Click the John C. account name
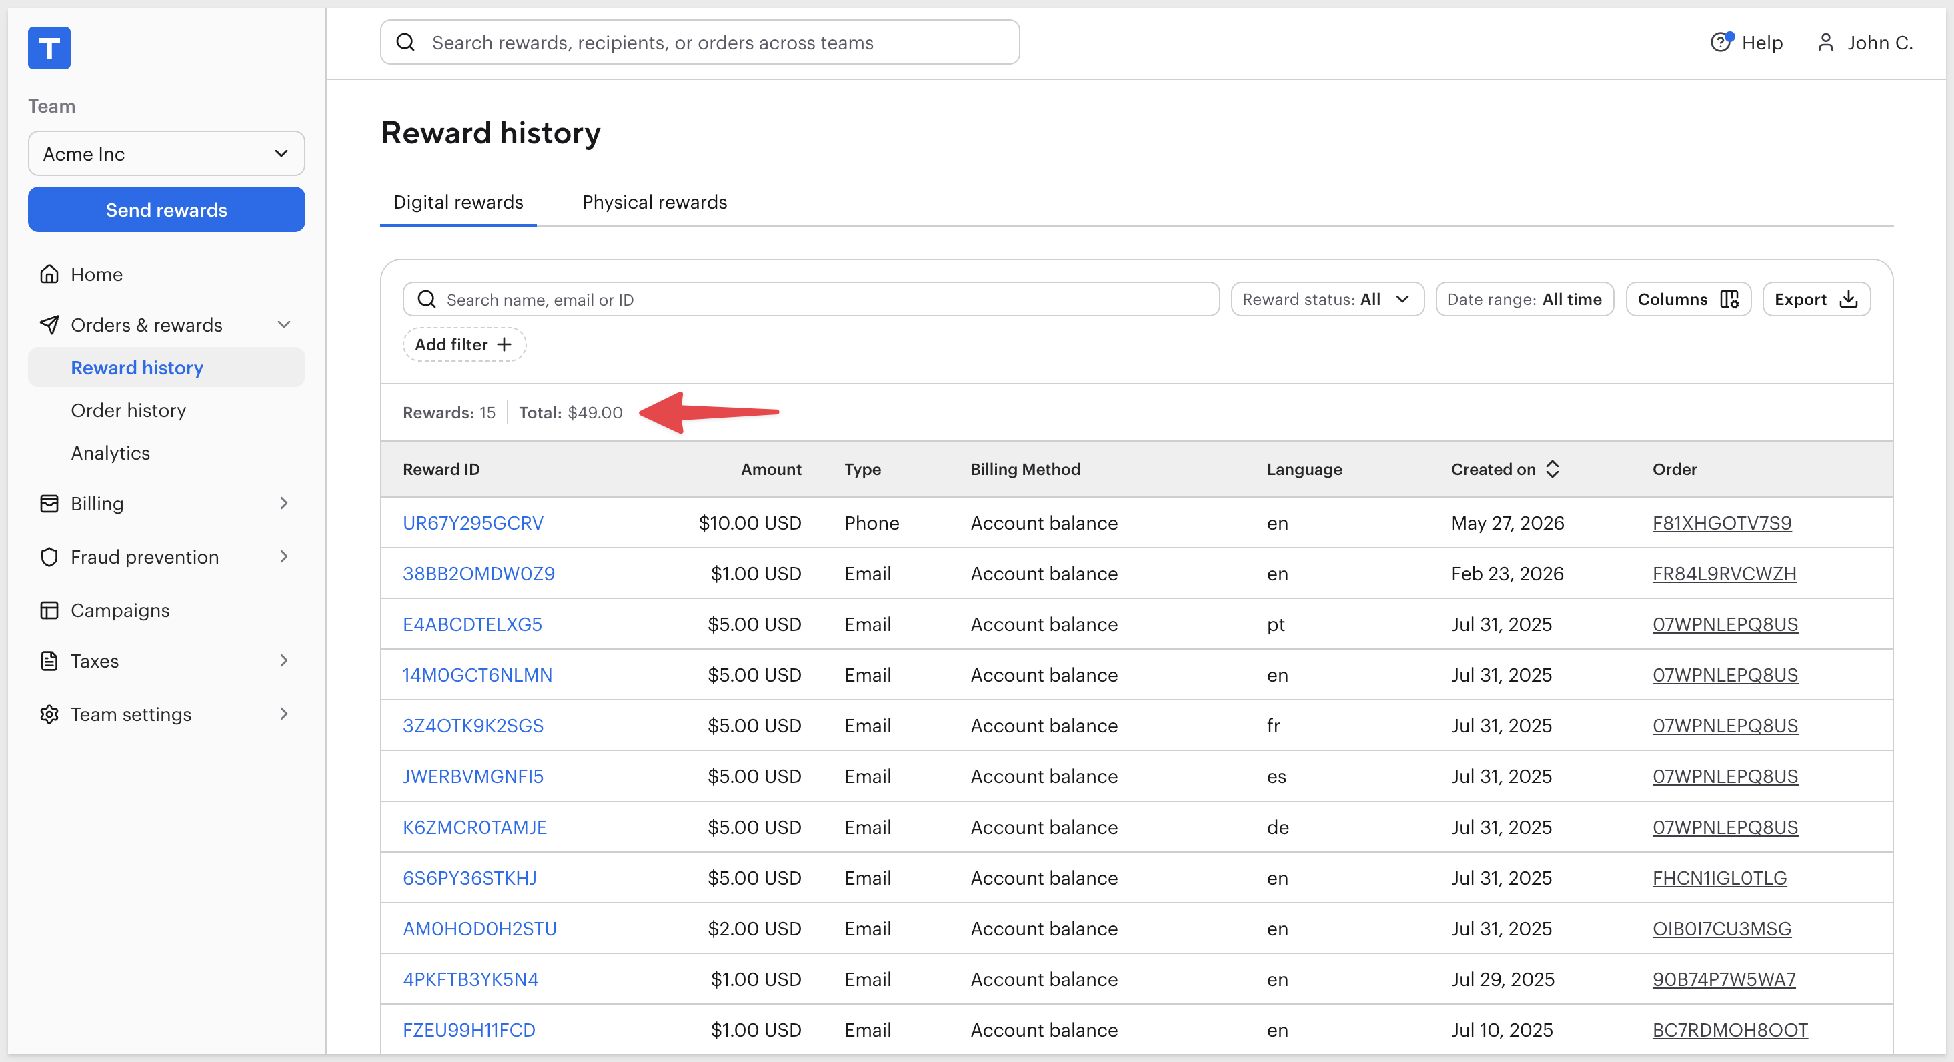The height and width of the screenshot is (1062, 1954). [1881, 43]
